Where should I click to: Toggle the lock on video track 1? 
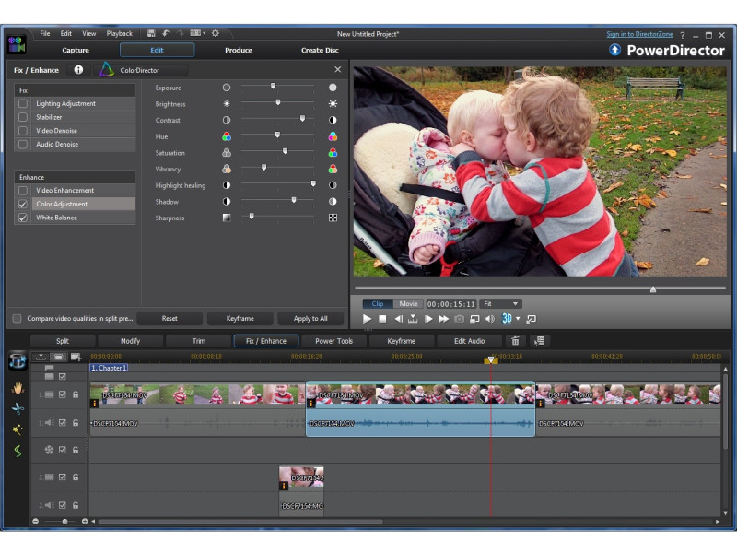pos(76,394)
